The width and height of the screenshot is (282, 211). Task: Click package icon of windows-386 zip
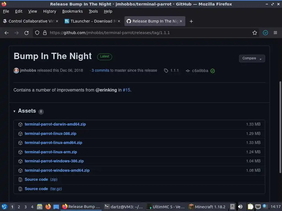coord(20,161)
